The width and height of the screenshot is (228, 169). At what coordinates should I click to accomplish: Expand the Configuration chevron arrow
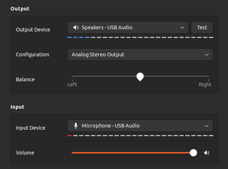(x=207, y=55)
